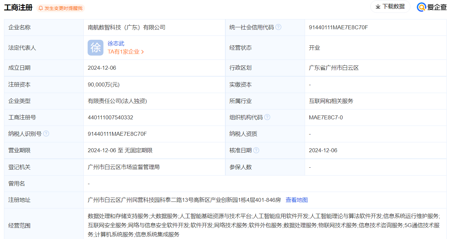449x239 pixels.
Task: Click the 企业名称 label cell
Action: point(43,27)
